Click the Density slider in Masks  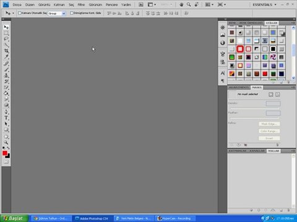[x=254, y=109]
